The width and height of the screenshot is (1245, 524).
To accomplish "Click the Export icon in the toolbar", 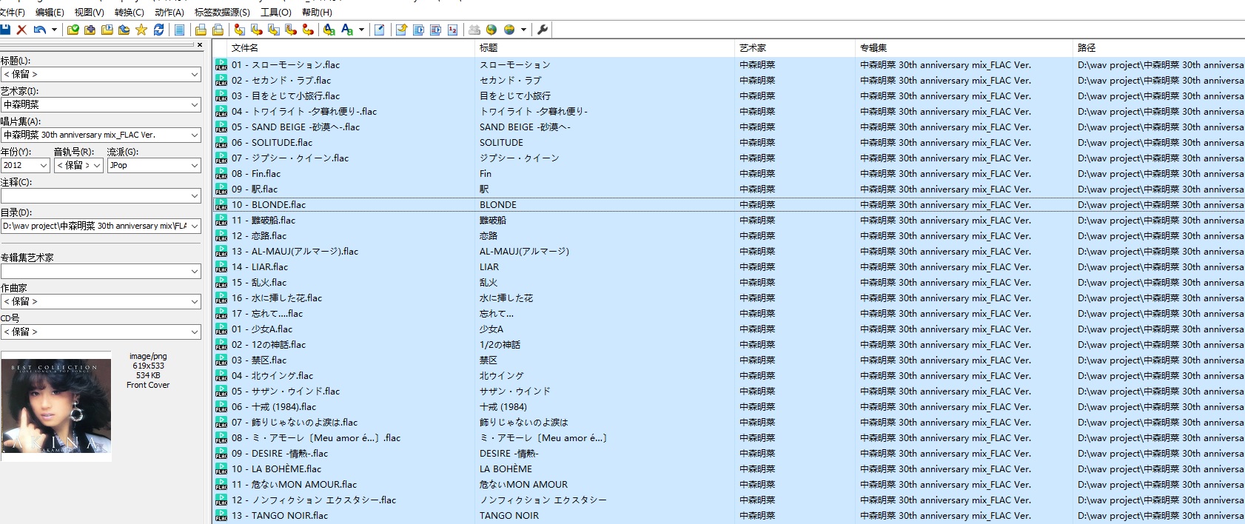I will (x=401, y=30).
